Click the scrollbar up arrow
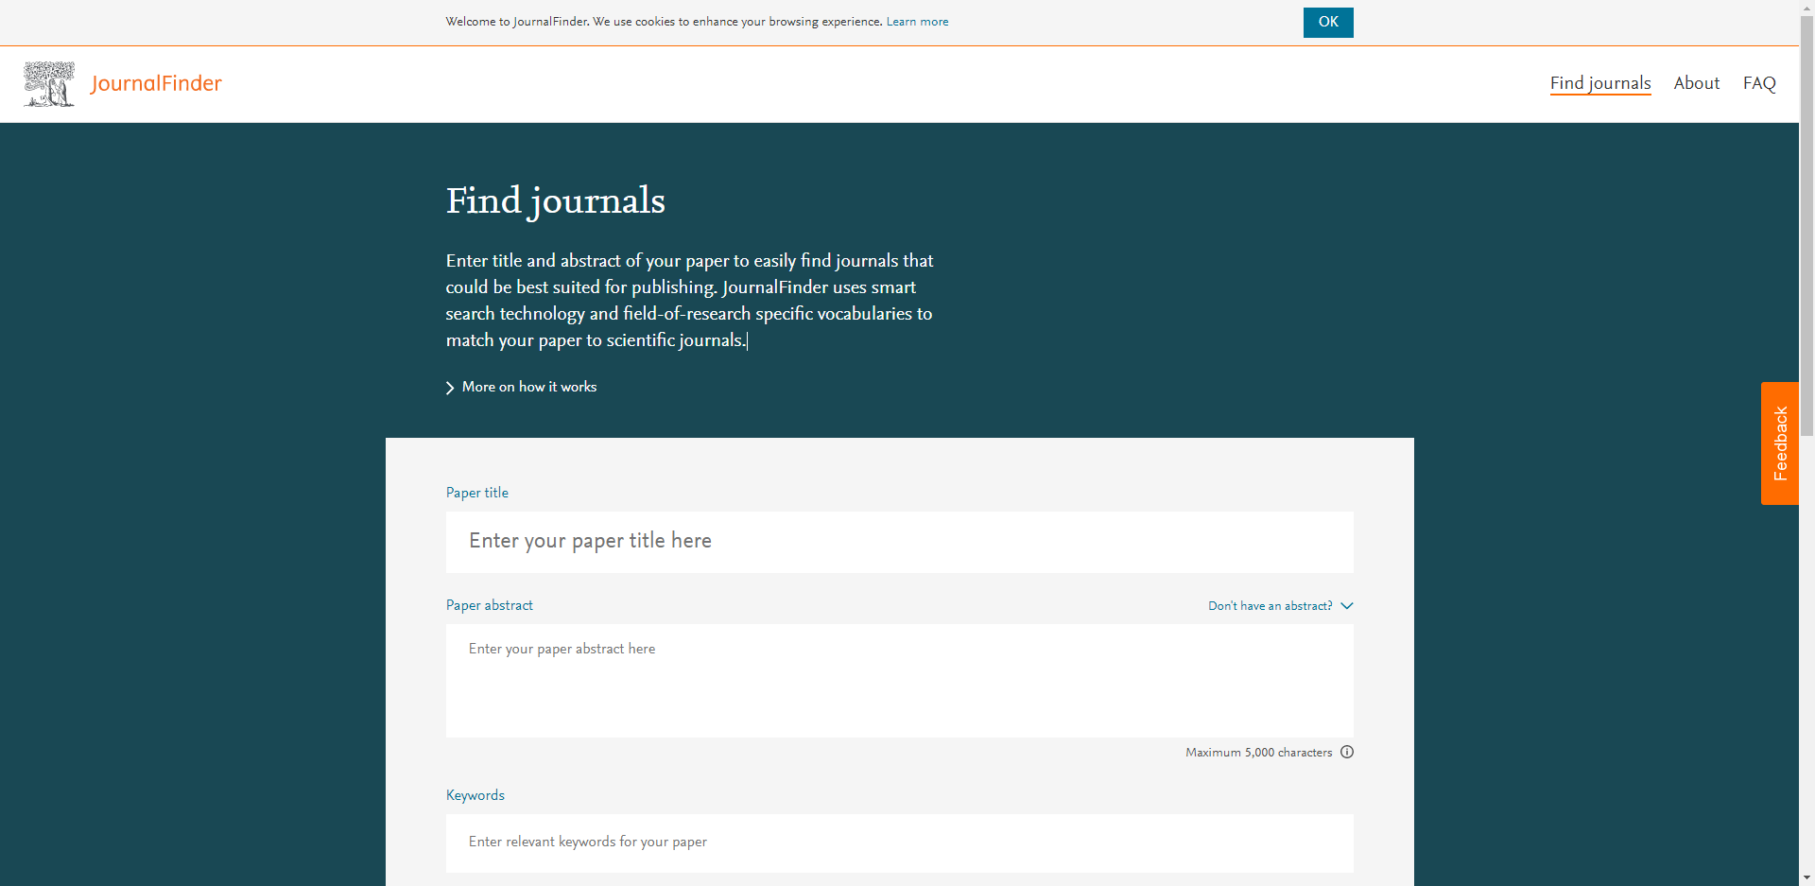 coord(1806,8)
